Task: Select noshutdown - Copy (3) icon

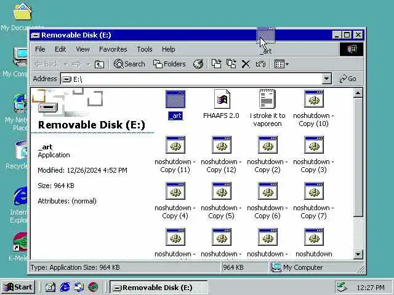Action: coord(313,145)
